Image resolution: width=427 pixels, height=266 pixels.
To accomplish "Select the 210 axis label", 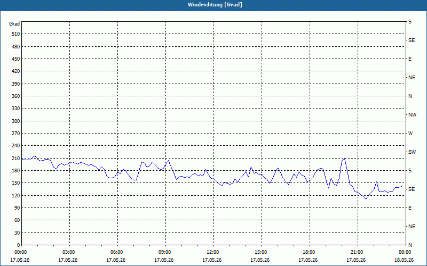I will click(x=16, y=158).
